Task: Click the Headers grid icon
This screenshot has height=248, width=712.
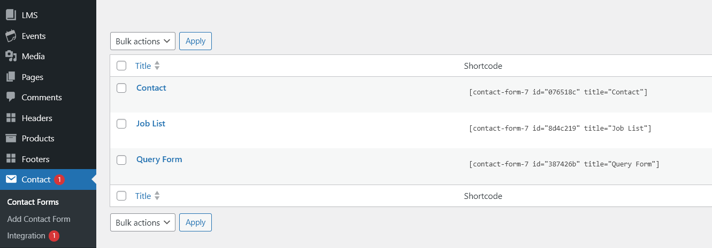Action: 11,118
